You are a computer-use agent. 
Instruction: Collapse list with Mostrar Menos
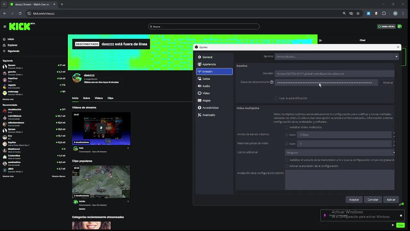click(x=59, y=176)
